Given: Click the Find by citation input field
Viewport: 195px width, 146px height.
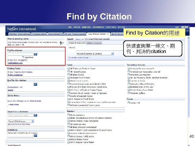Looking at the screenshot, I should pos(20,54).
